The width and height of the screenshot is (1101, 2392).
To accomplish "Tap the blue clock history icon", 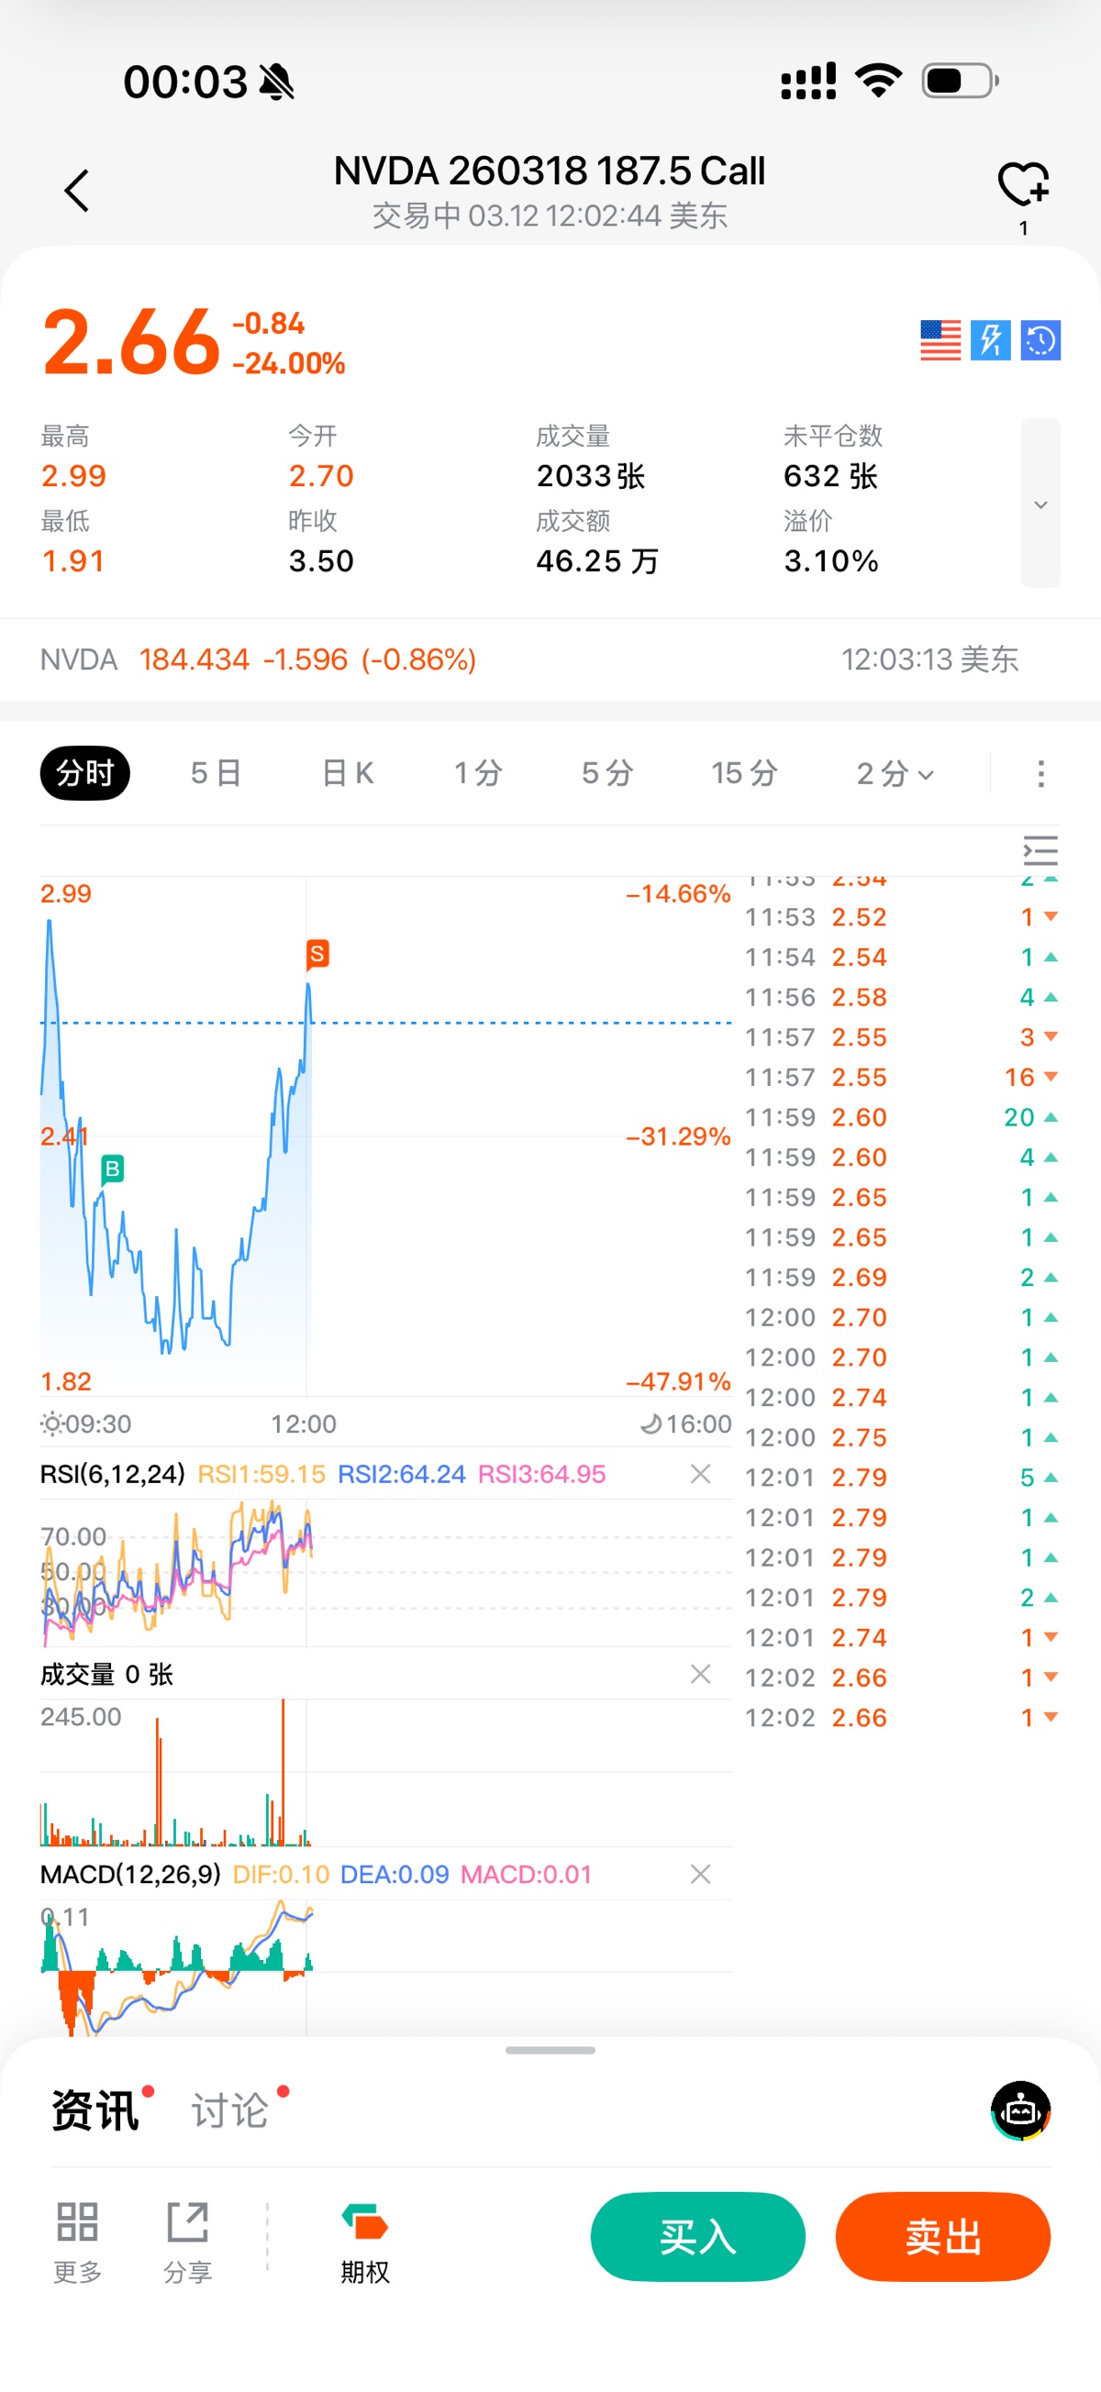I will [1040, 340].
